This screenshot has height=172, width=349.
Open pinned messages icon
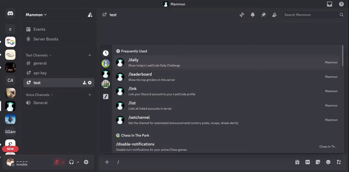point(263,15)
